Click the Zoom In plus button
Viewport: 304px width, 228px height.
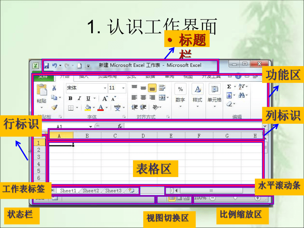(258, 198)
